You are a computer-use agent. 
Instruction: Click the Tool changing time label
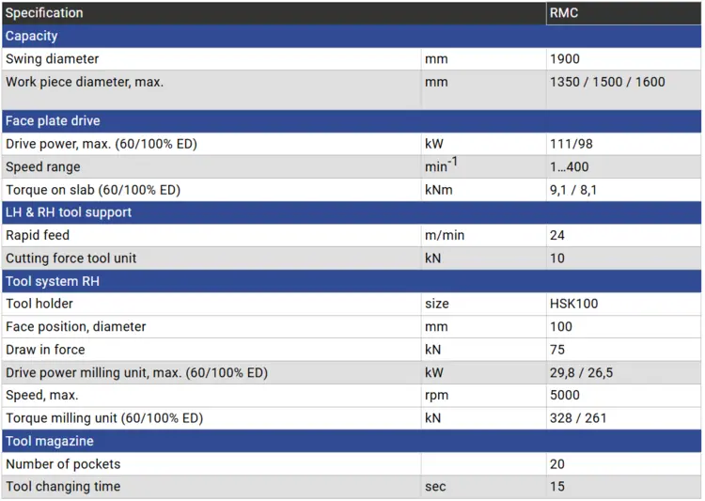click(x=63, y=487)
